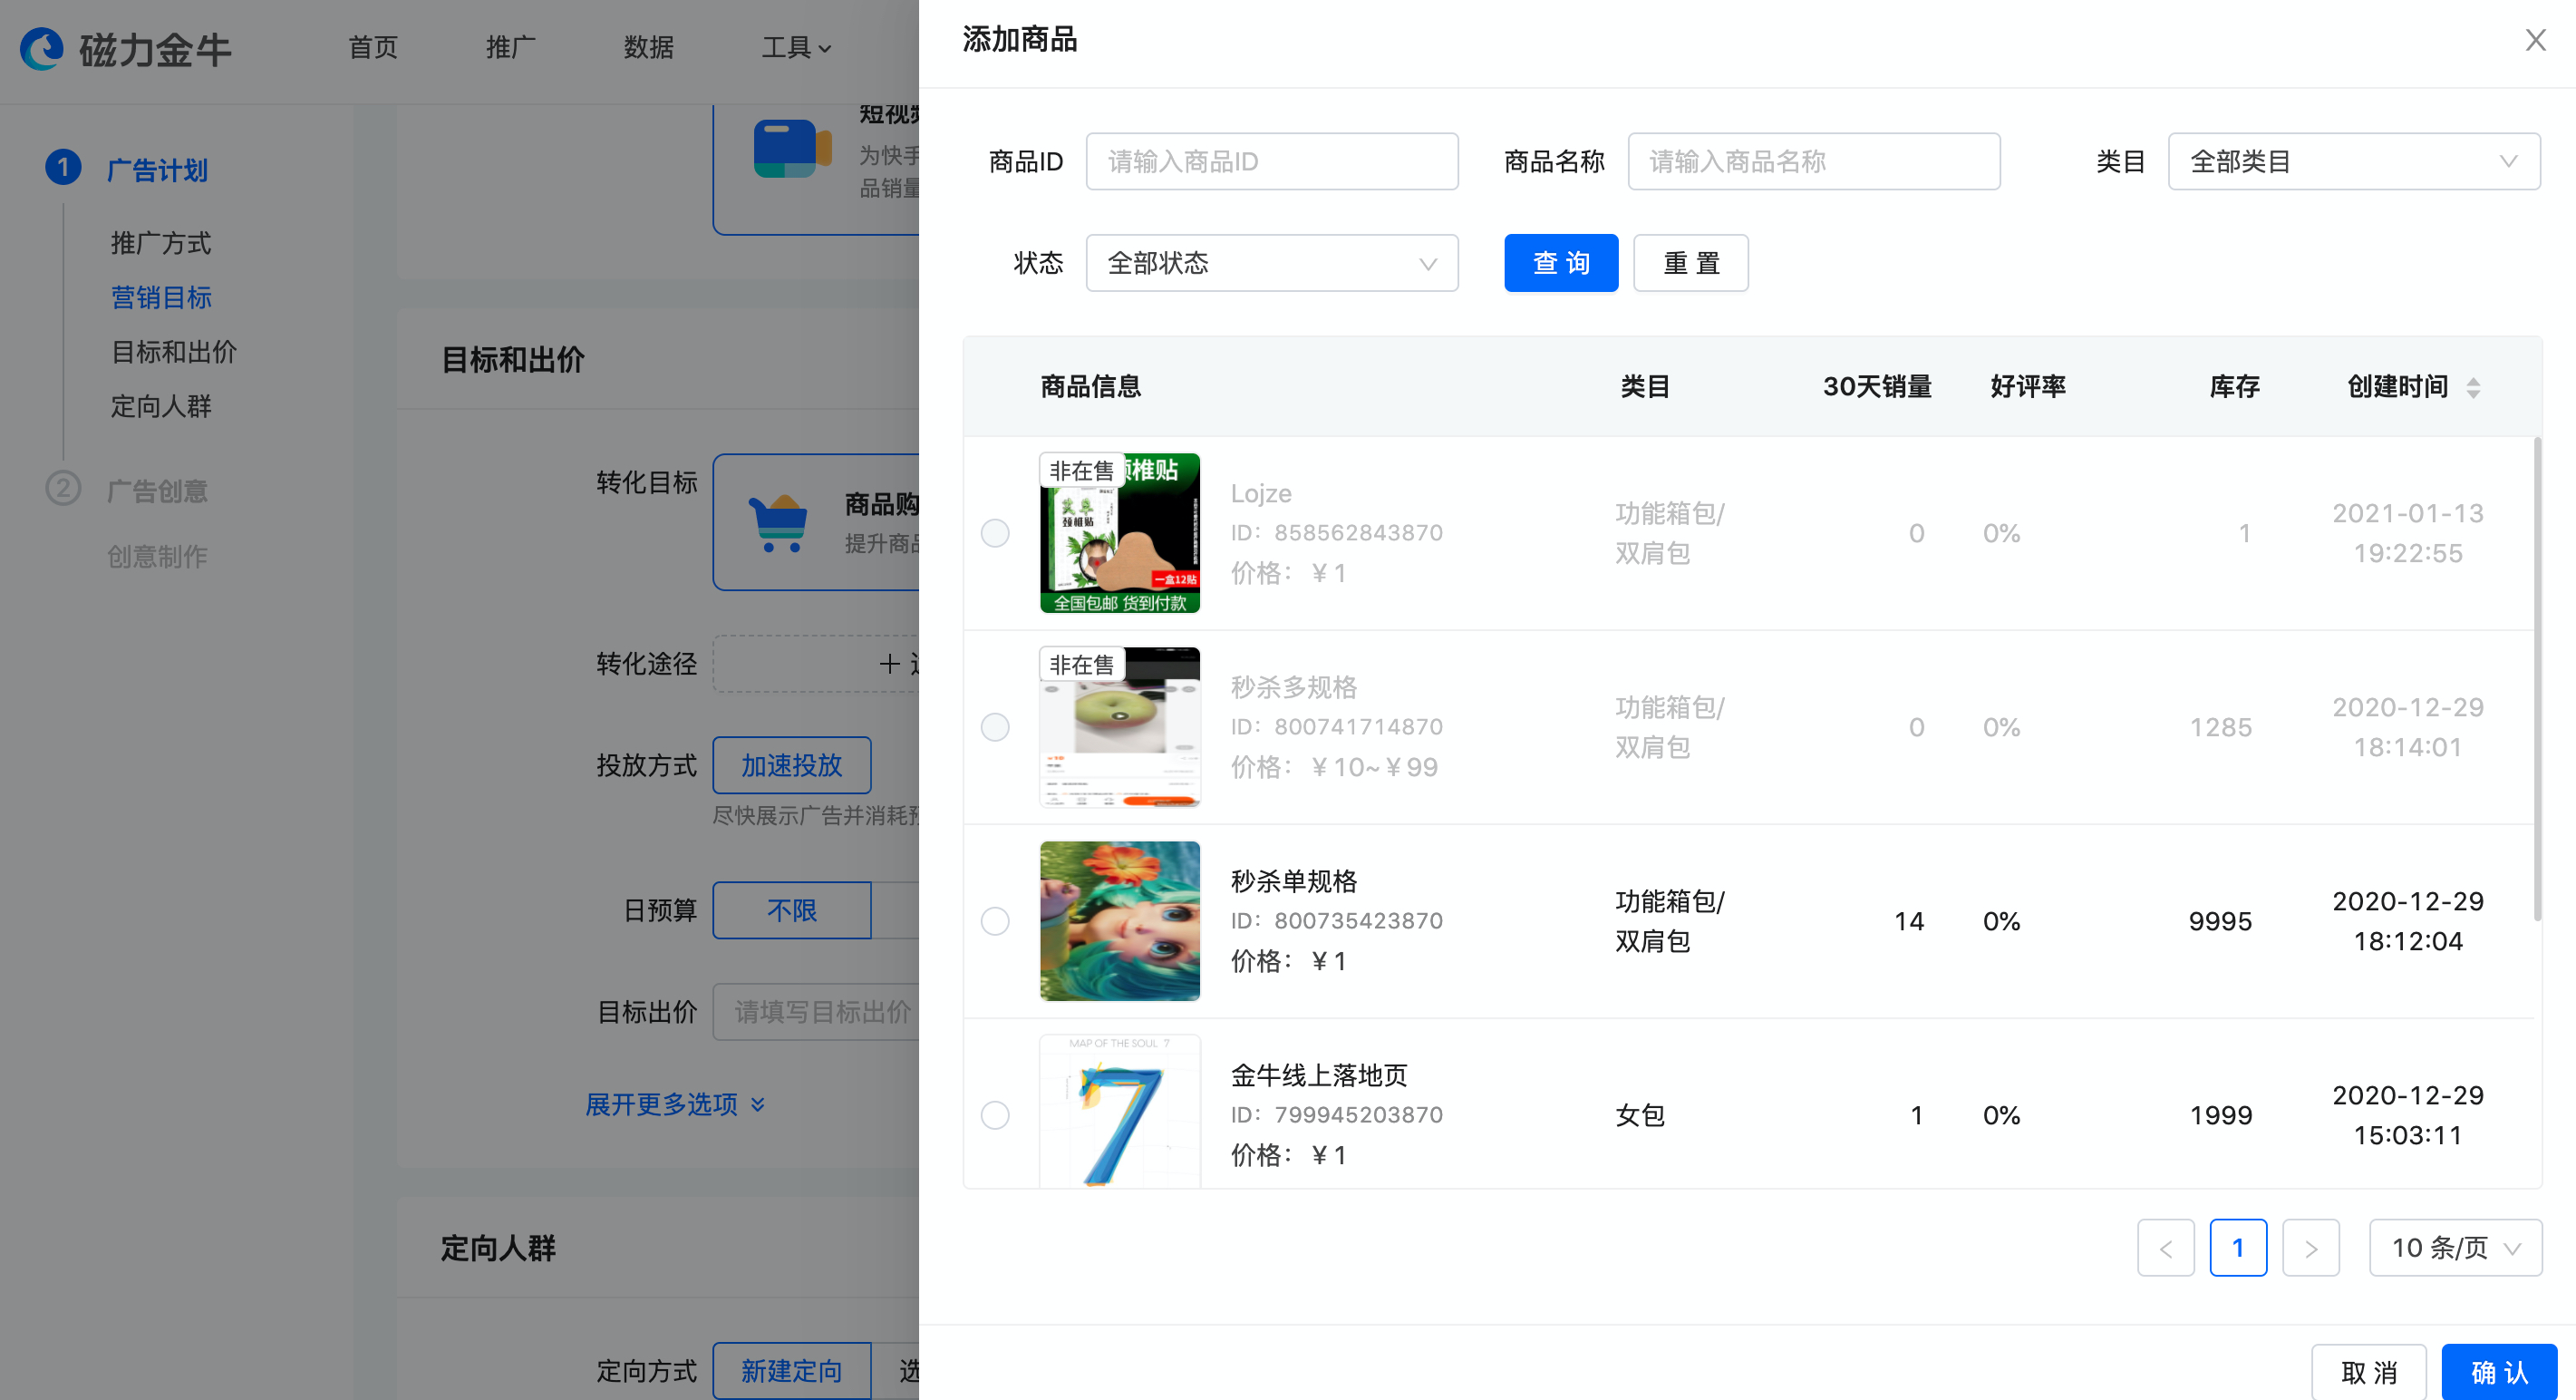This screenshot has height=1400, width=2576.
Task: Click the 库存 column header
Action: pyautogui.click(x=2234, y=387)
